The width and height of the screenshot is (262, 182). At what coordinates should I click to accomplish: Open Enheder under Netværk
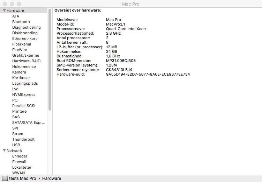20,156
